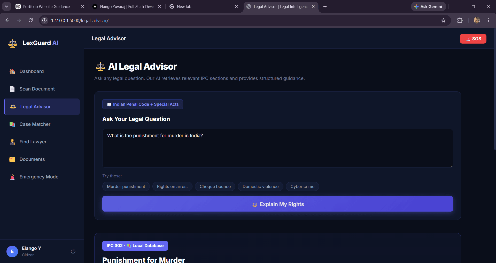This screenshot has width=496, height=263.
Task: Click inside the legal question text area
Action: tap(278, 148)
